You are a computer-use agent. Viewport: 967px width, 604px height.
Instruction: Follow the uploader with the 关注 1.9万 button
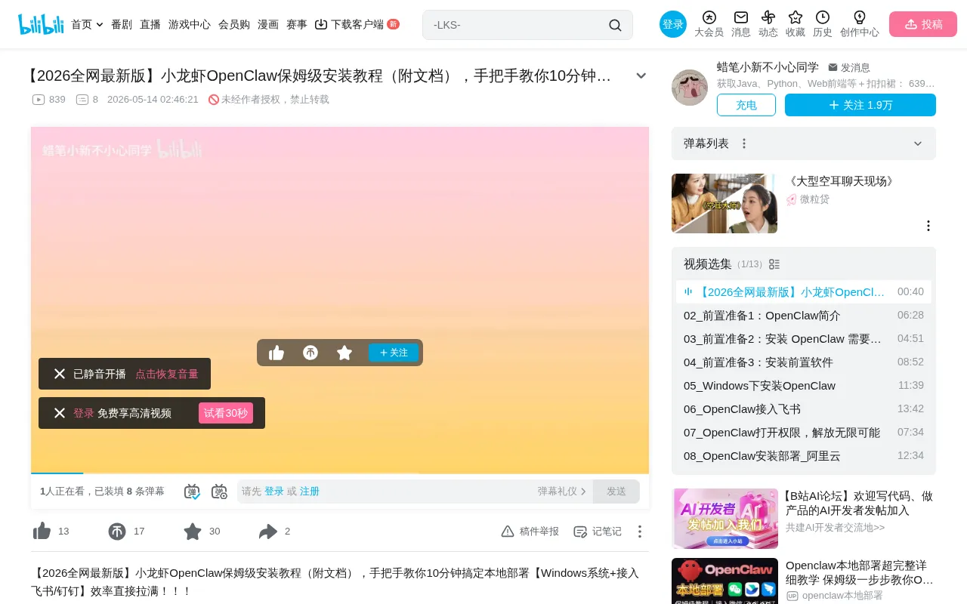click(x=860, y=105)
